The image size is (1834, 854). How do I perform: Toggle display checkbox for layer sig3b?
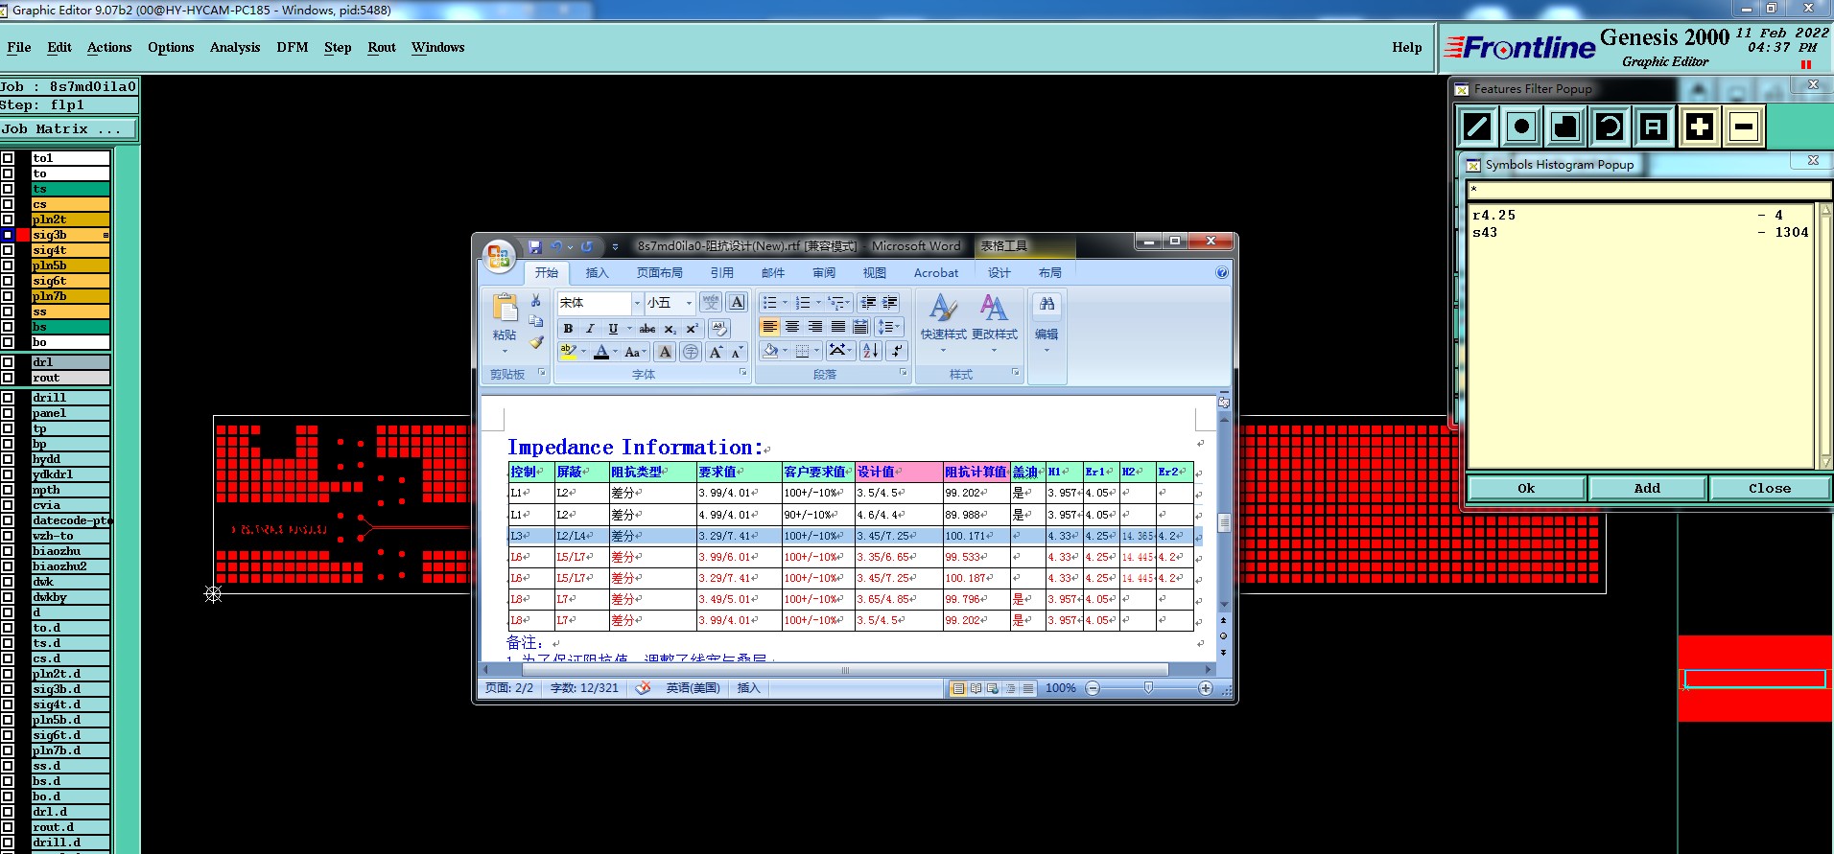coord(8,235)
